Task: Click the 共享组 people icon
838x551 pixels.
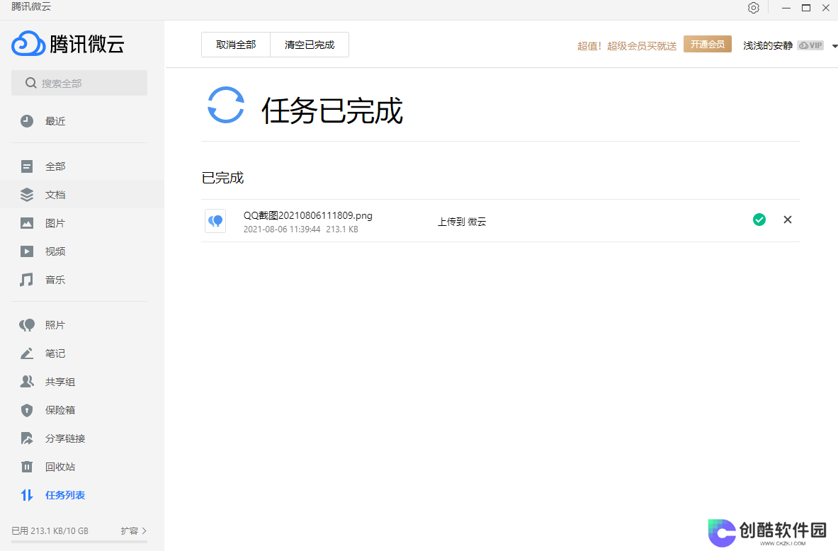Action: [x=27, y=382]
